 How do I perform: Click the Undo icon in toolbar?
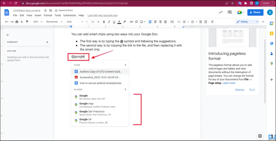click(x=7, y=22)
